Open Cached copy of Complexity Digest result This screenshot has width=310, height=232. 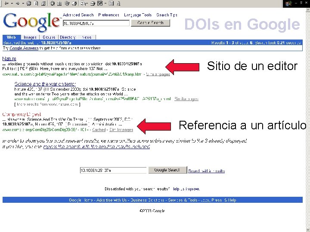99,130
